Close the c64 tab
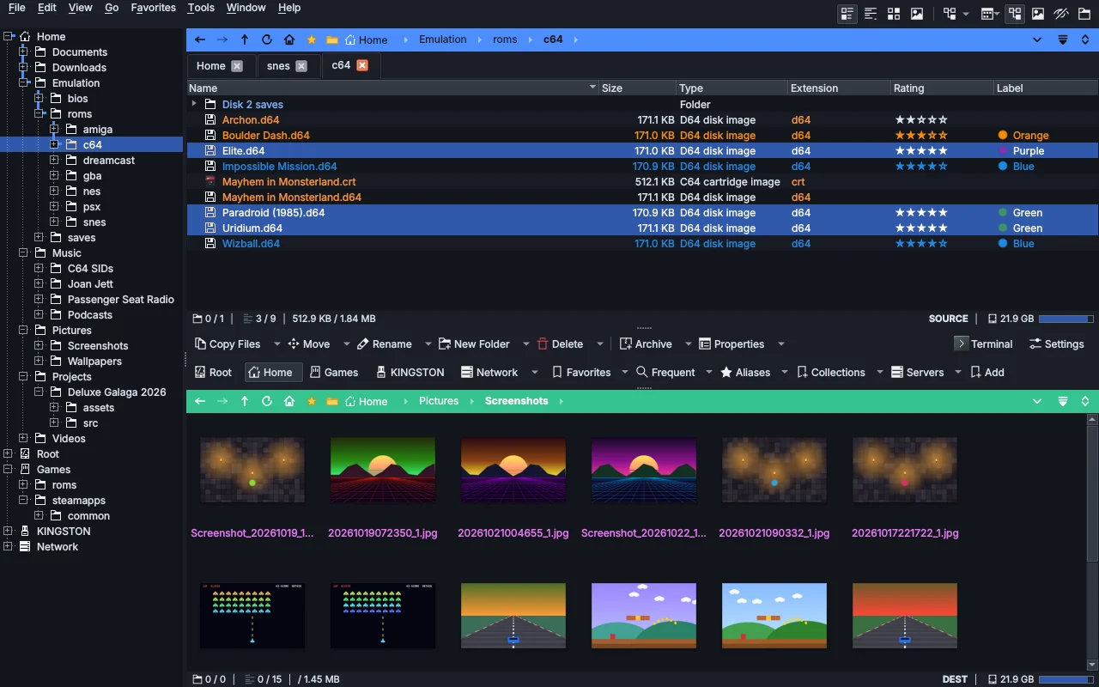 [x=362, y=66]
